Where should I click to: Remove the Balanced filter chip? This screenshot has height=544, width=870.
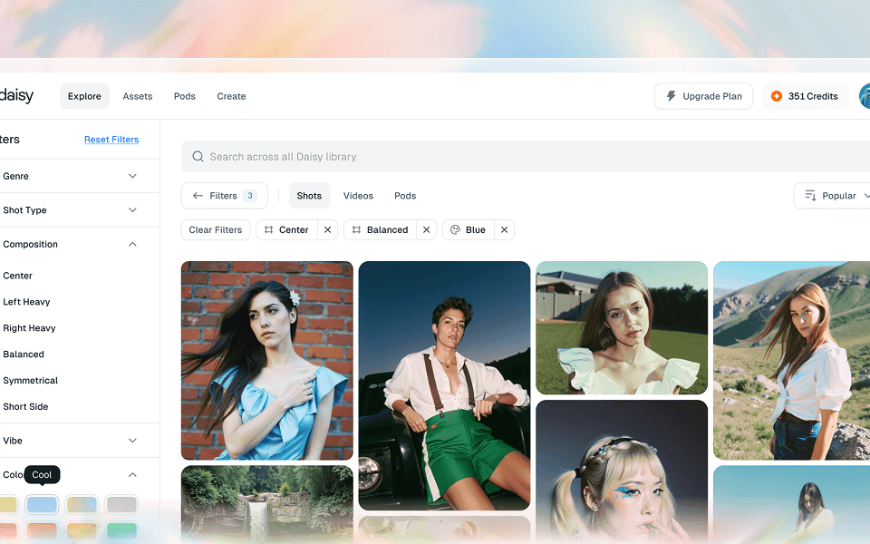click(426, 229)
